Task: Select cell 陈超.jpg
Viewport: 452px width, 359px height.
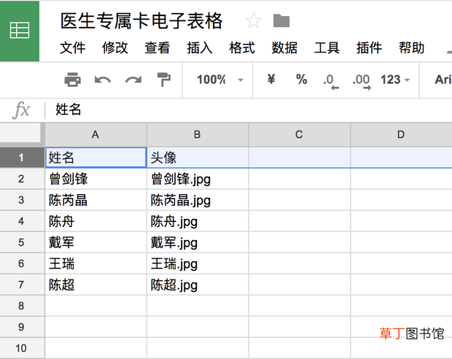Action: pyautogui.click(x=198, y=285)
